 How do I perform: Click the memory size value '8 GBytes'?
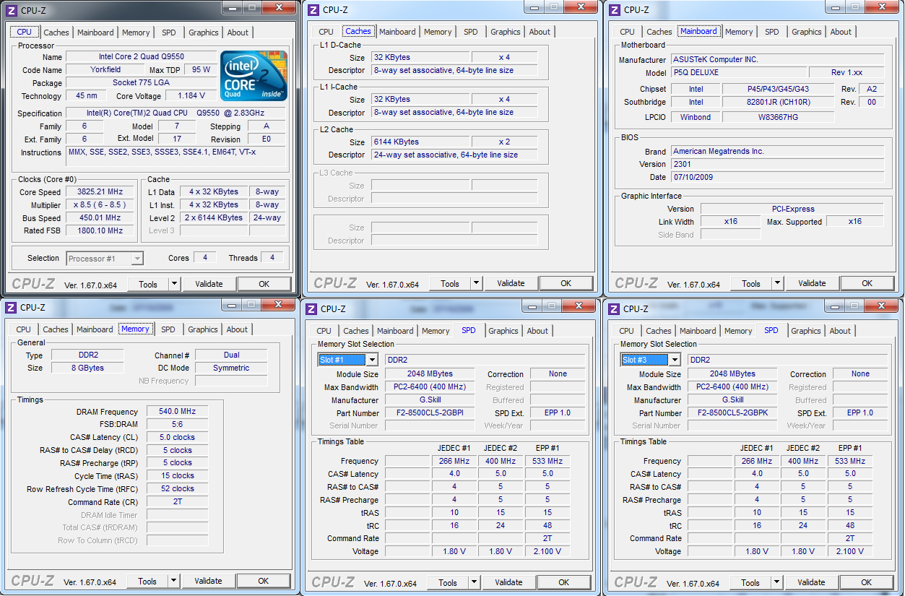(x=87, y=368)
